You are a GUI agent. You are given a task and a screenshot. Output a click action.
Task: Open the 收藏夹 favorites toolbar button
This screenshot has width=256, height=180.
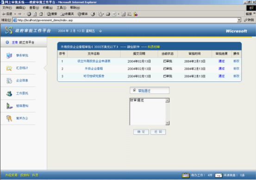pos(67,14)
